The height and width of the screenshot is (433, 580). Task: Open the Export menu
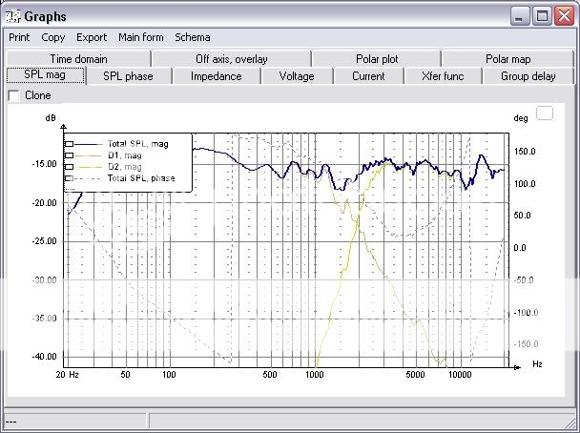pos(92,37)
